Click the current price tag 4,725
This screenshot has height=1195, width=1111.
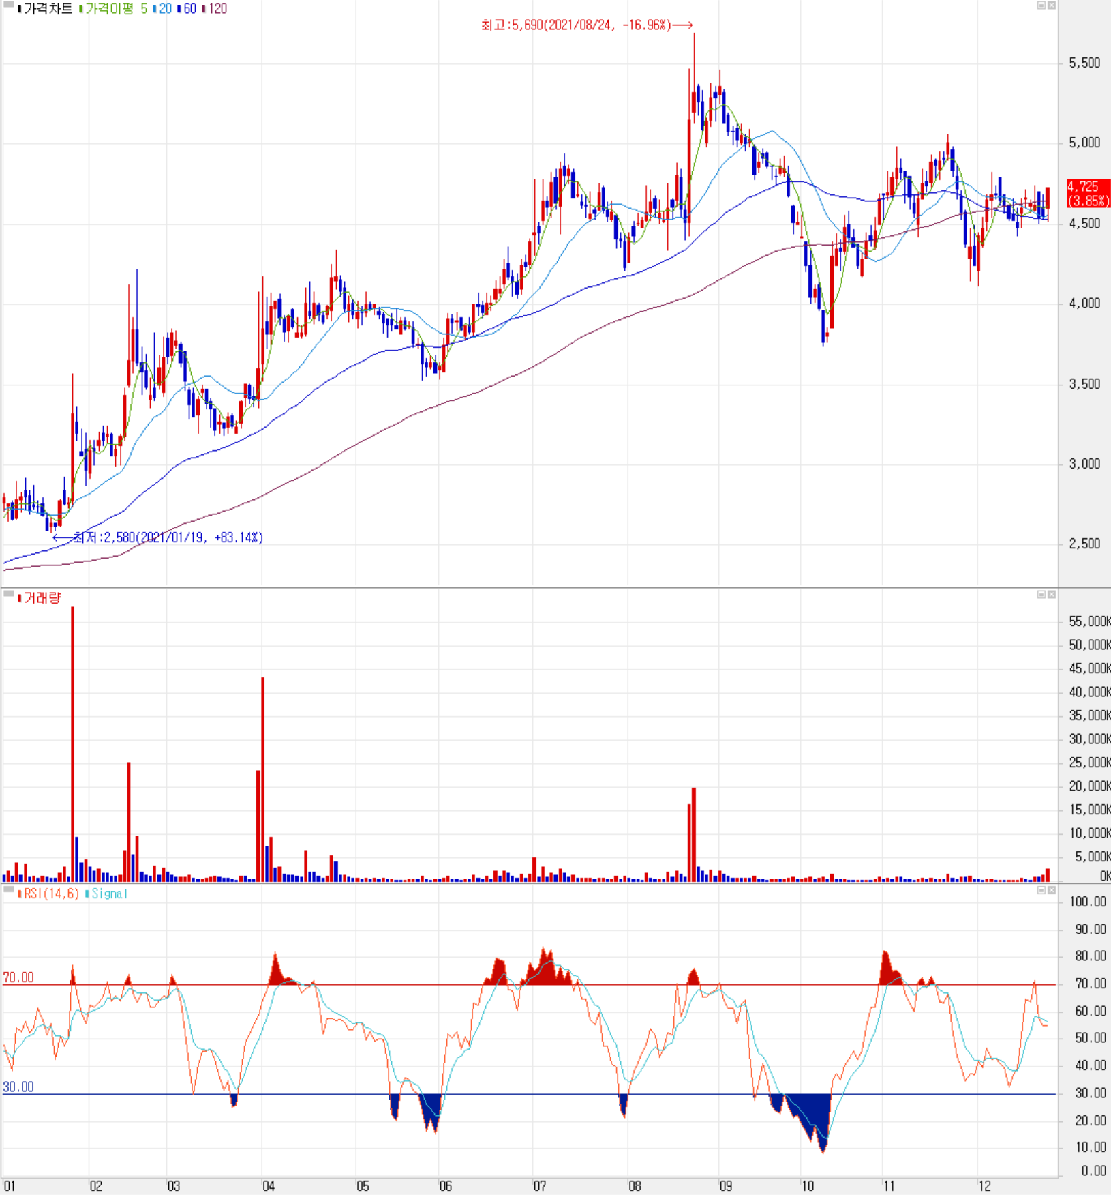pyautogui.click(x=1088, y=193)
